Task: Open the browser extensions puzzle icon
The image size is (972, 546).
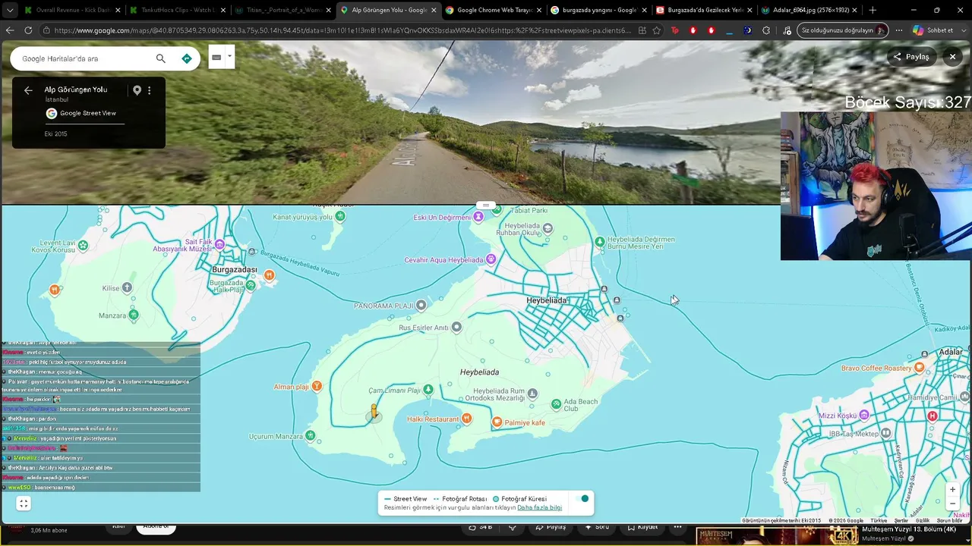Action: pos(765,30)
